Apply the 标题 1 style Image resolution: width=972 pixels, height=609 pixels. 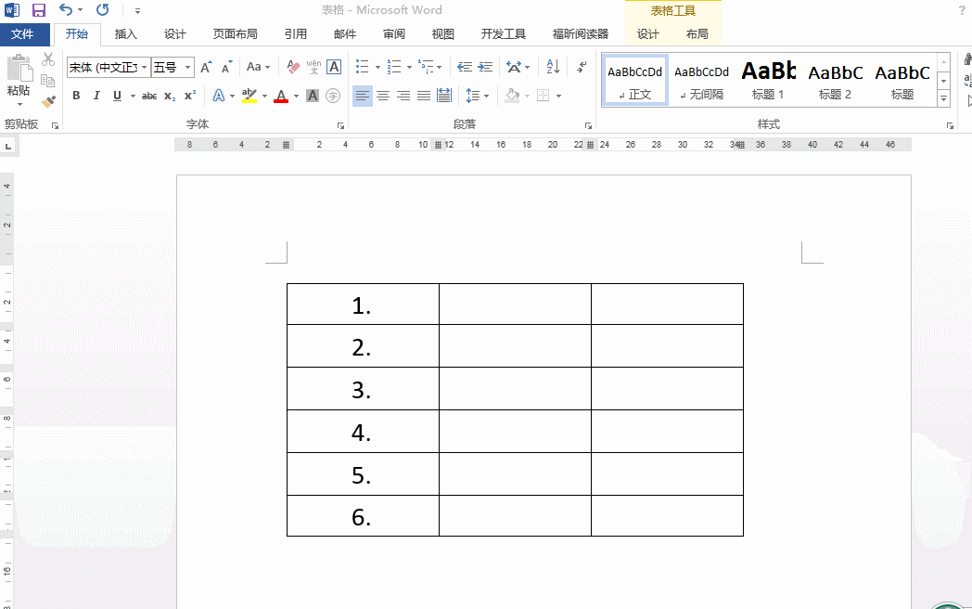pyautogui.click(x=768, y=80)
